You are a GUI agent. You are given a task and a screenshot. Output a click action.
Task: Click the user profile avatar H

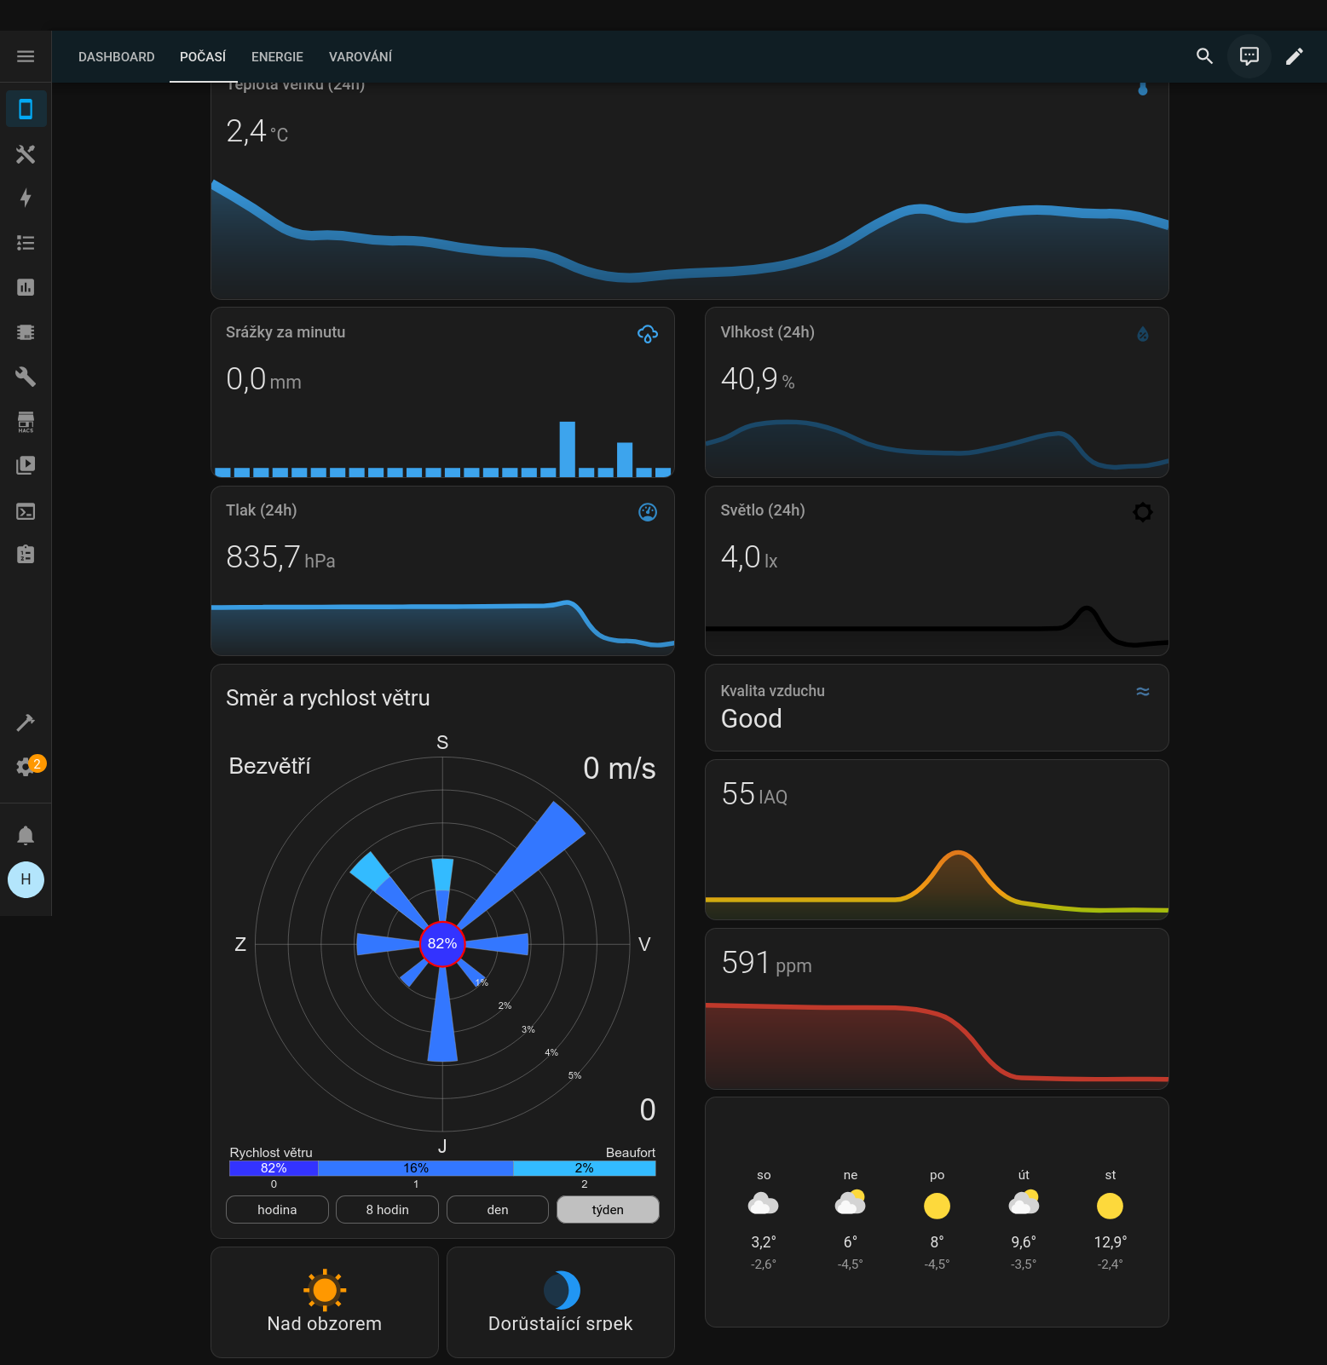coord(26,879)
